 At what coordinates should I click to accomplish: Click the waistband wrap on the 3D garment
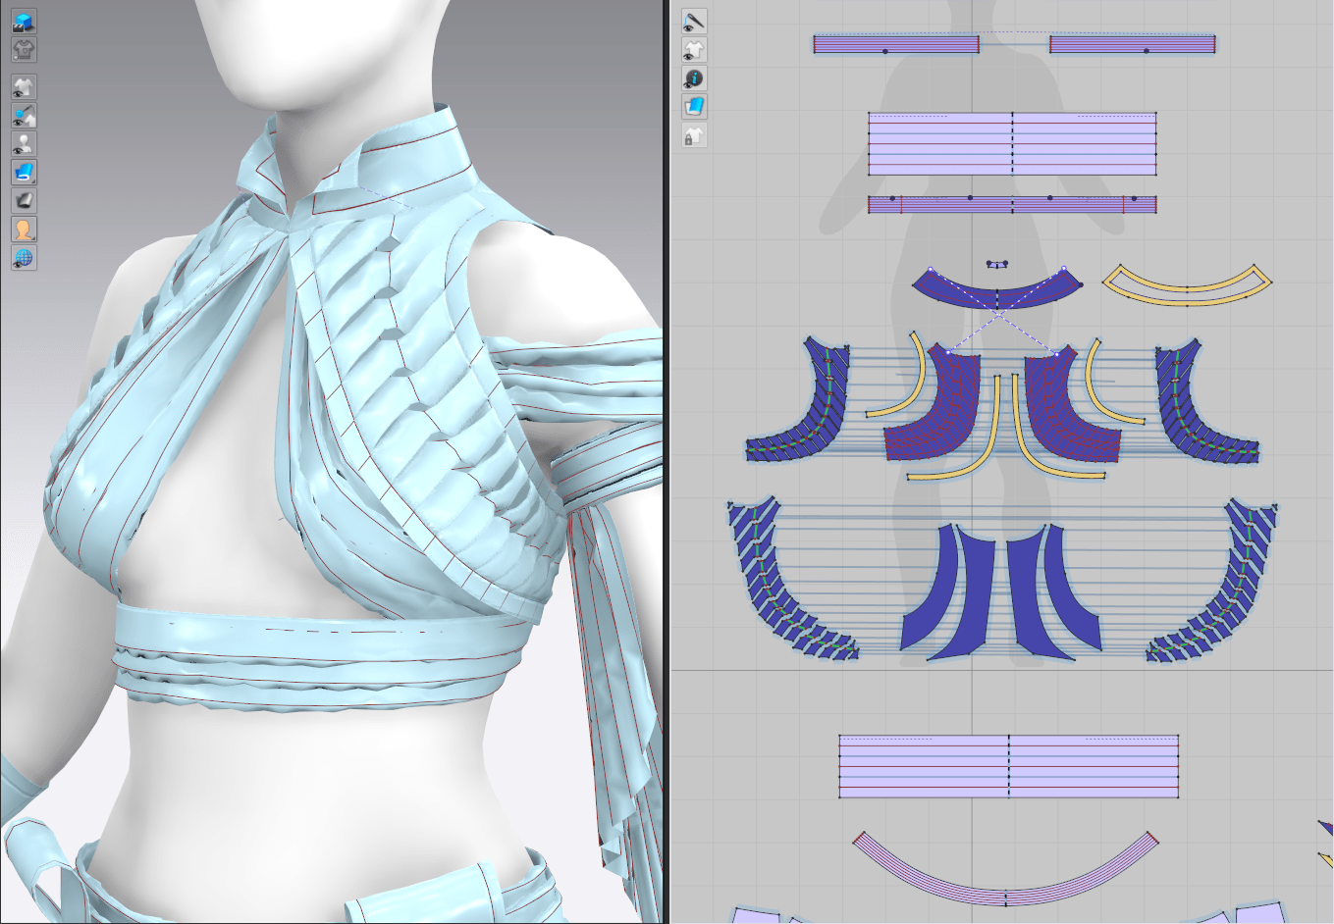tap(324, 628)
